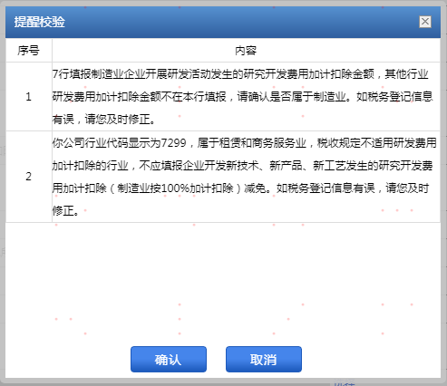This screenshot has height=386, width=447.
Task: Click row number 2 cell
Action: click(x=29, y=177)
